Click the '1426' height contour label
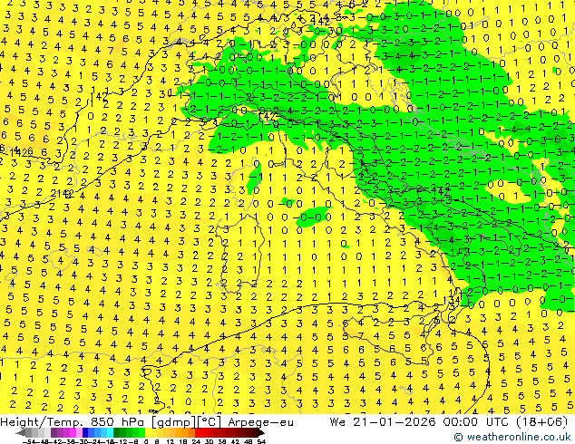This screenshot has height=444, width=575. (21, 151)
